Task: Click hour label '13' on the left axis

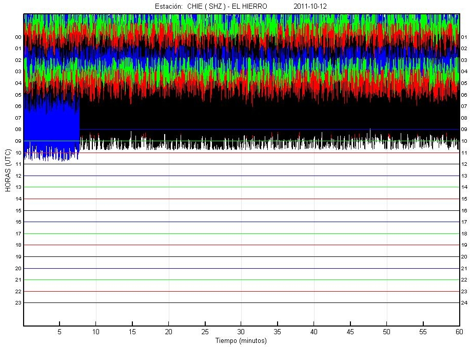Action: 18,187
